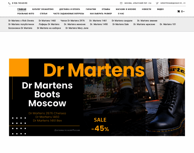Select Dr Martens x Rick Owens category

21,21
